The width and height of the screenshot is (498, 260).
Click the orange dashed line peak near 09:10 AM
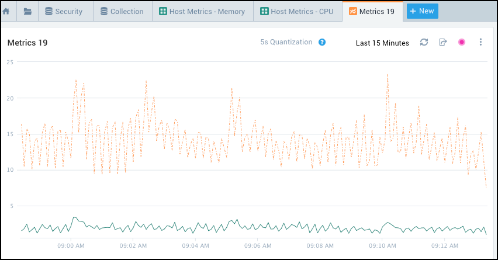387,75
